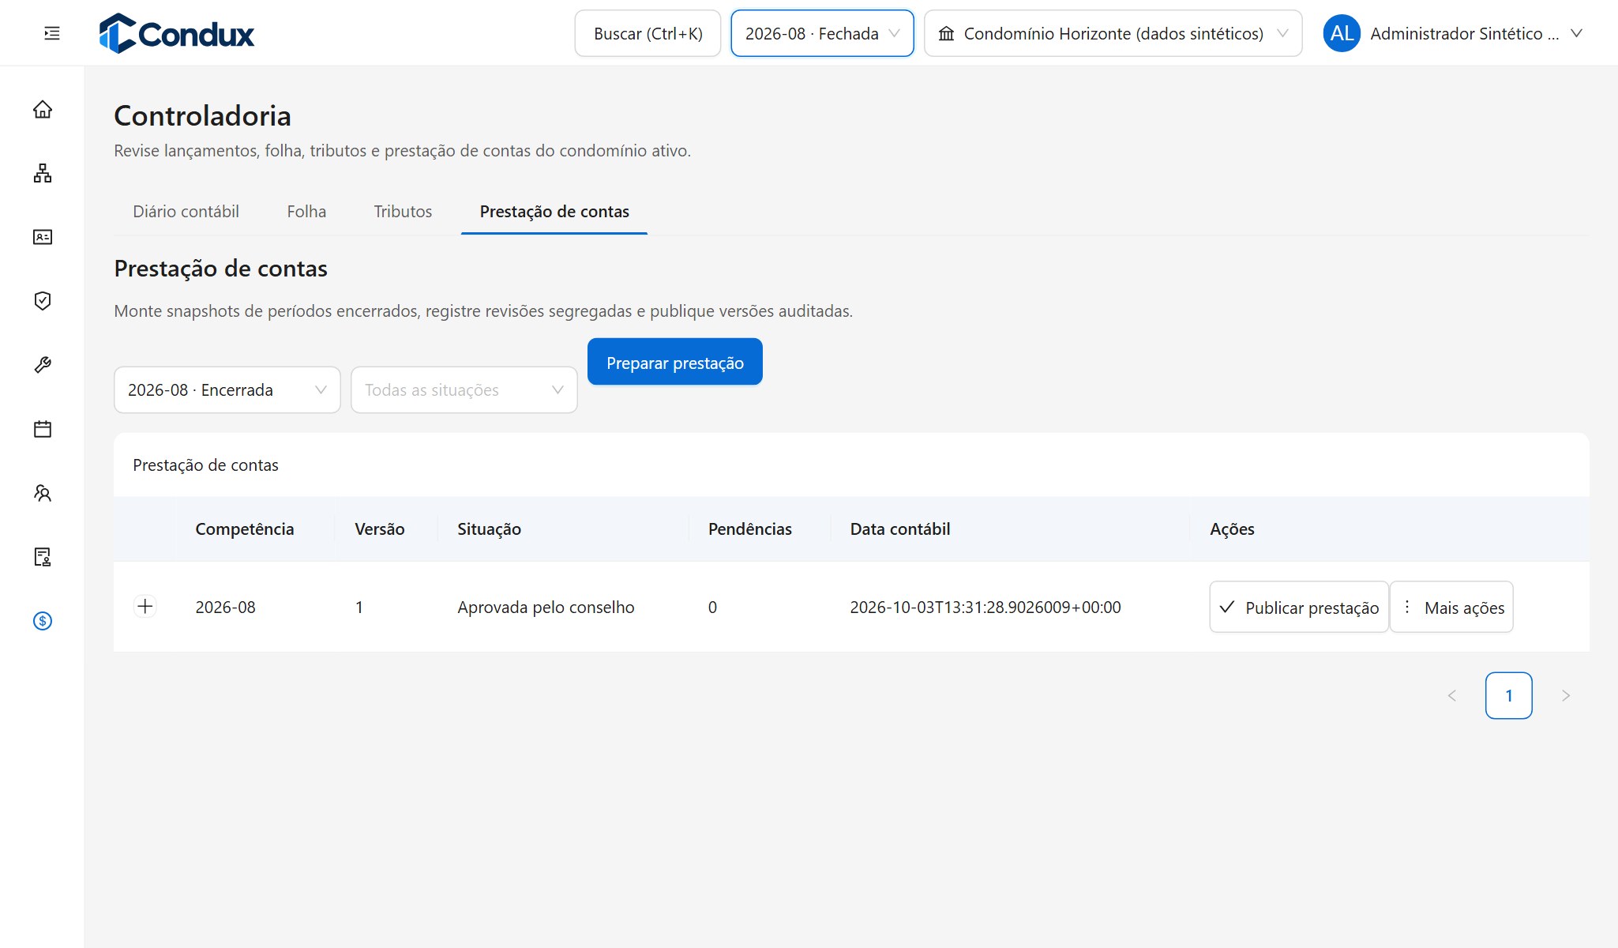Open the dollar finance icon
This screenshot has width=1618, height=948.
tap(43, 621)
